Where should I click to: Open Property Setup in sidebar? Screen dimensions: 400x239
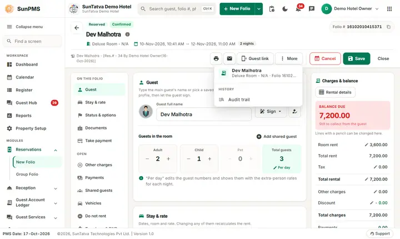pyautogui.click(x=32, y=128)
